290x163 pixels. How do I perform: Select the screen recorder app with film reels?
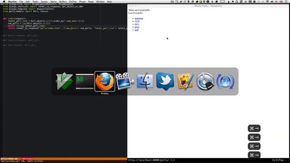tap(125, 81)
